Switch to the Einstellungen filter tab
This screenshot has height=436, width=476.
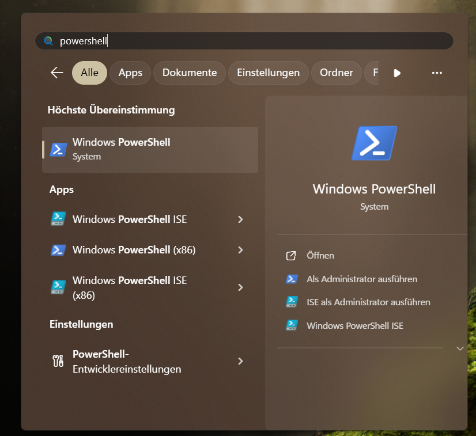(x=269, y=73)
